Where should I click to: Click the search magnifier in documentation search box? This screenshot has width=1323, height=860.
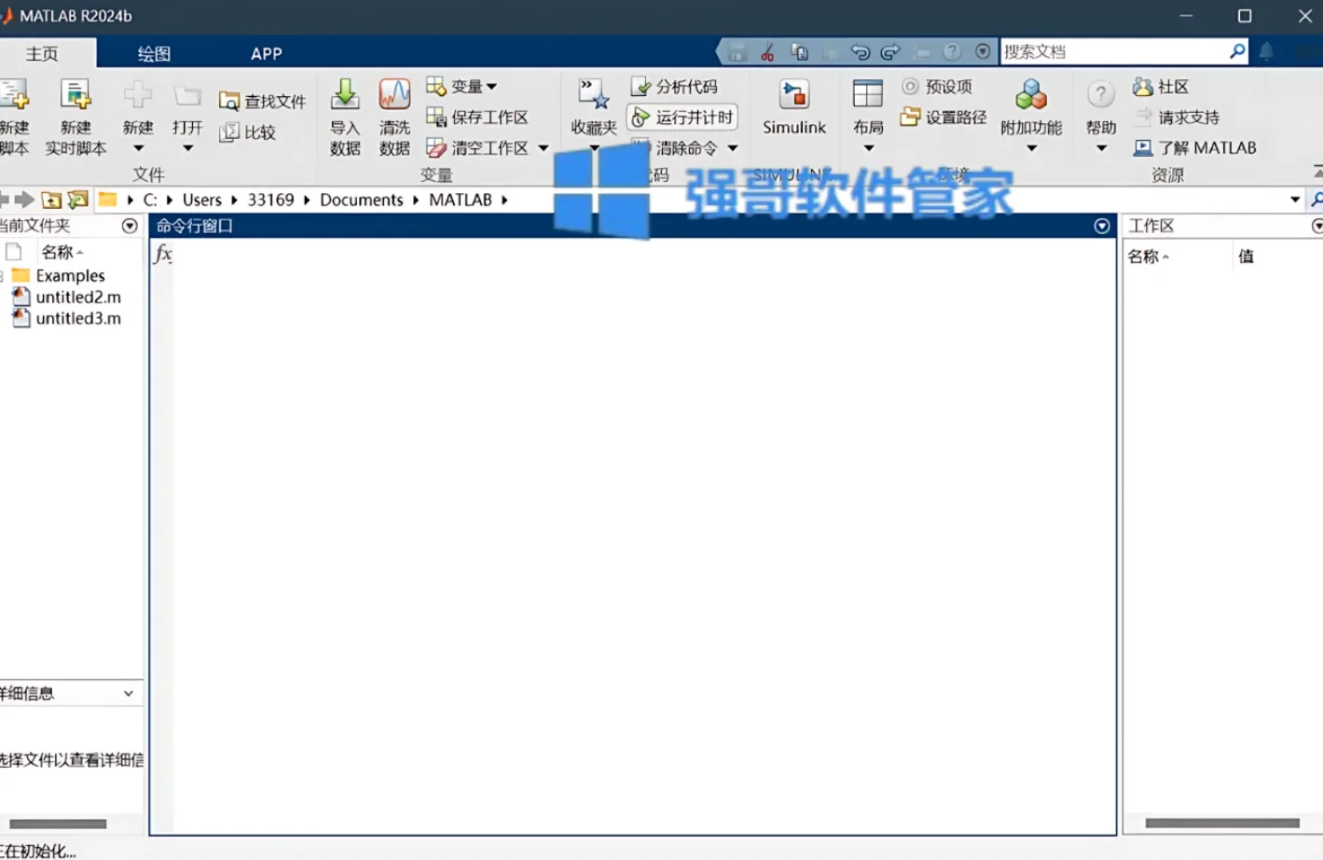coord(1237,51)
